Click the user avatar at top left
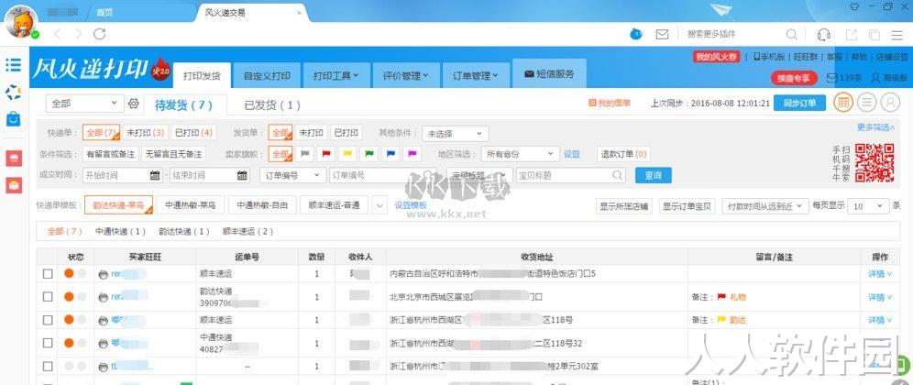The image size is (913, 385). pos(21,22)
